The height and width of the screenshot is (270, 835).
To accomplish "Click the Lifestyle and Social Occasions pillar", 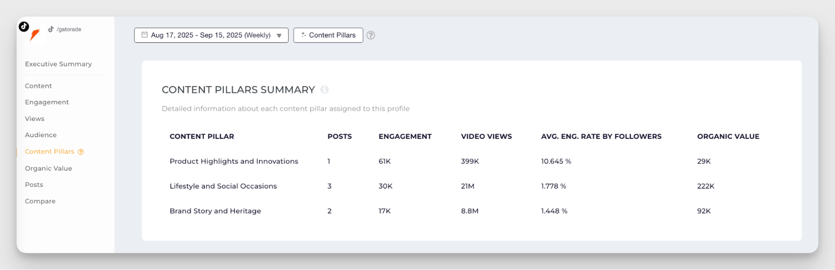I will [223, 186].
